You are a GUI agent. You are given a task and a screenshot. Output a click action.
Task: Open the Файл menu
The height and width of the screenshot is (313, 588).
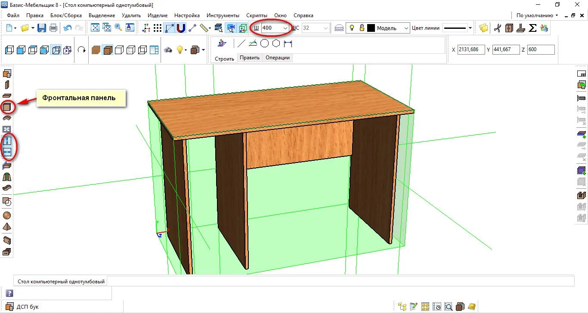tap(13, 15)
